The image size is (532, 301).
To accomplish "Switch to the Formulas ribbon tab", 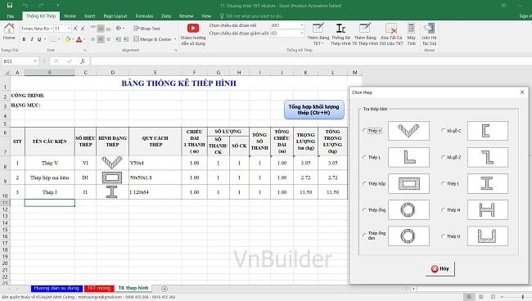I will (x=144, y=16).
